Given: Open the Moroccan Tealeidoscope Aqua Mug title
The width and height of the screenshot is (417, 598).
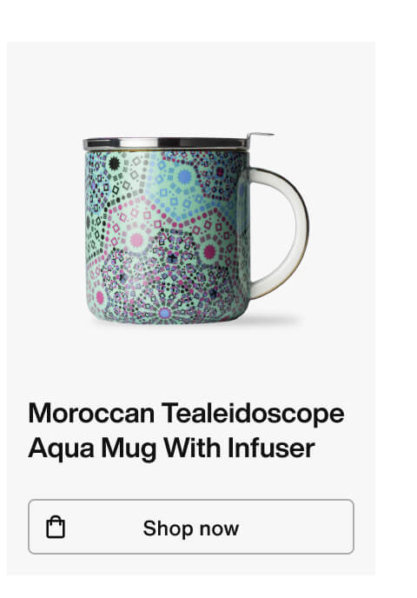Looking at the screenshot, I should [x=186, y=430].
